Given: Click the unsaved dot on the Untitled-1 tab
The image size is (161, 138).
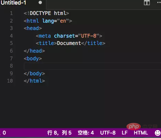Looking at the screenshot, I should point(40,2).
